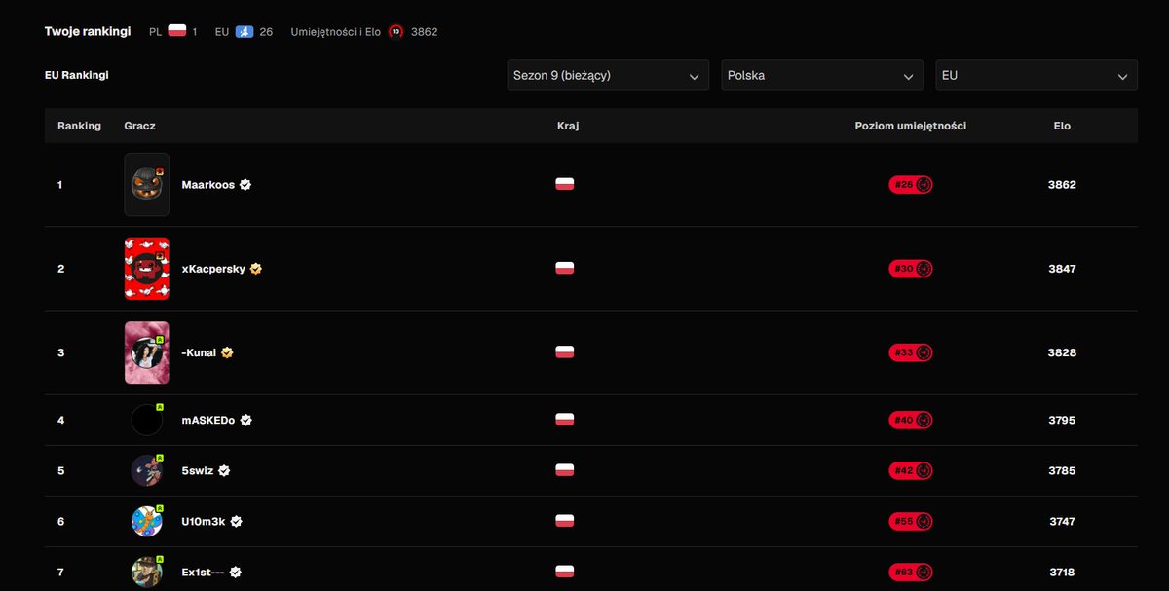
Task: Click the gold verified badge next to -Kunai
Action: (227, 352)
